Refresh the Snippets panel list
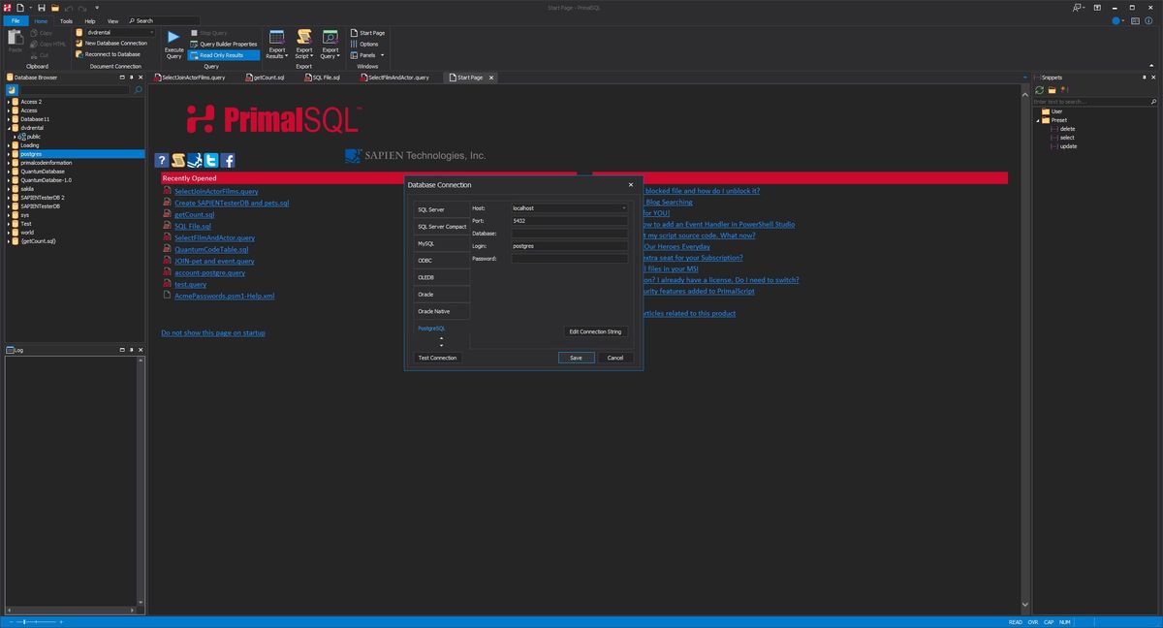This screenshot has height=628, width=1163. click(x=1039, y=90)
